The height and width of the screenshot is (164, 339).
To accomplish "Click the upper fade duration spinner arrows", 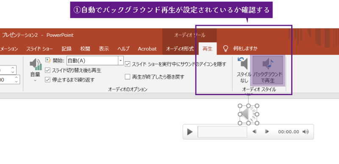I will point(13,70).
